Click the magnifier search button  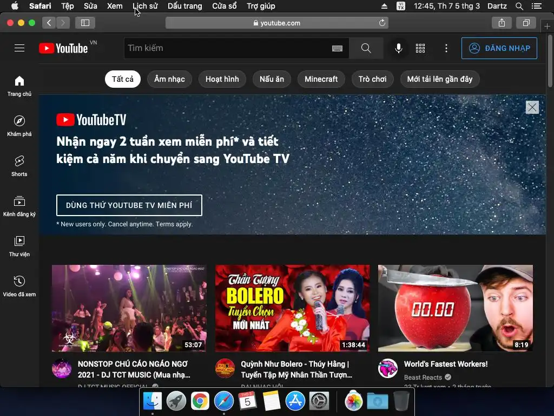[x=366, y=48]
